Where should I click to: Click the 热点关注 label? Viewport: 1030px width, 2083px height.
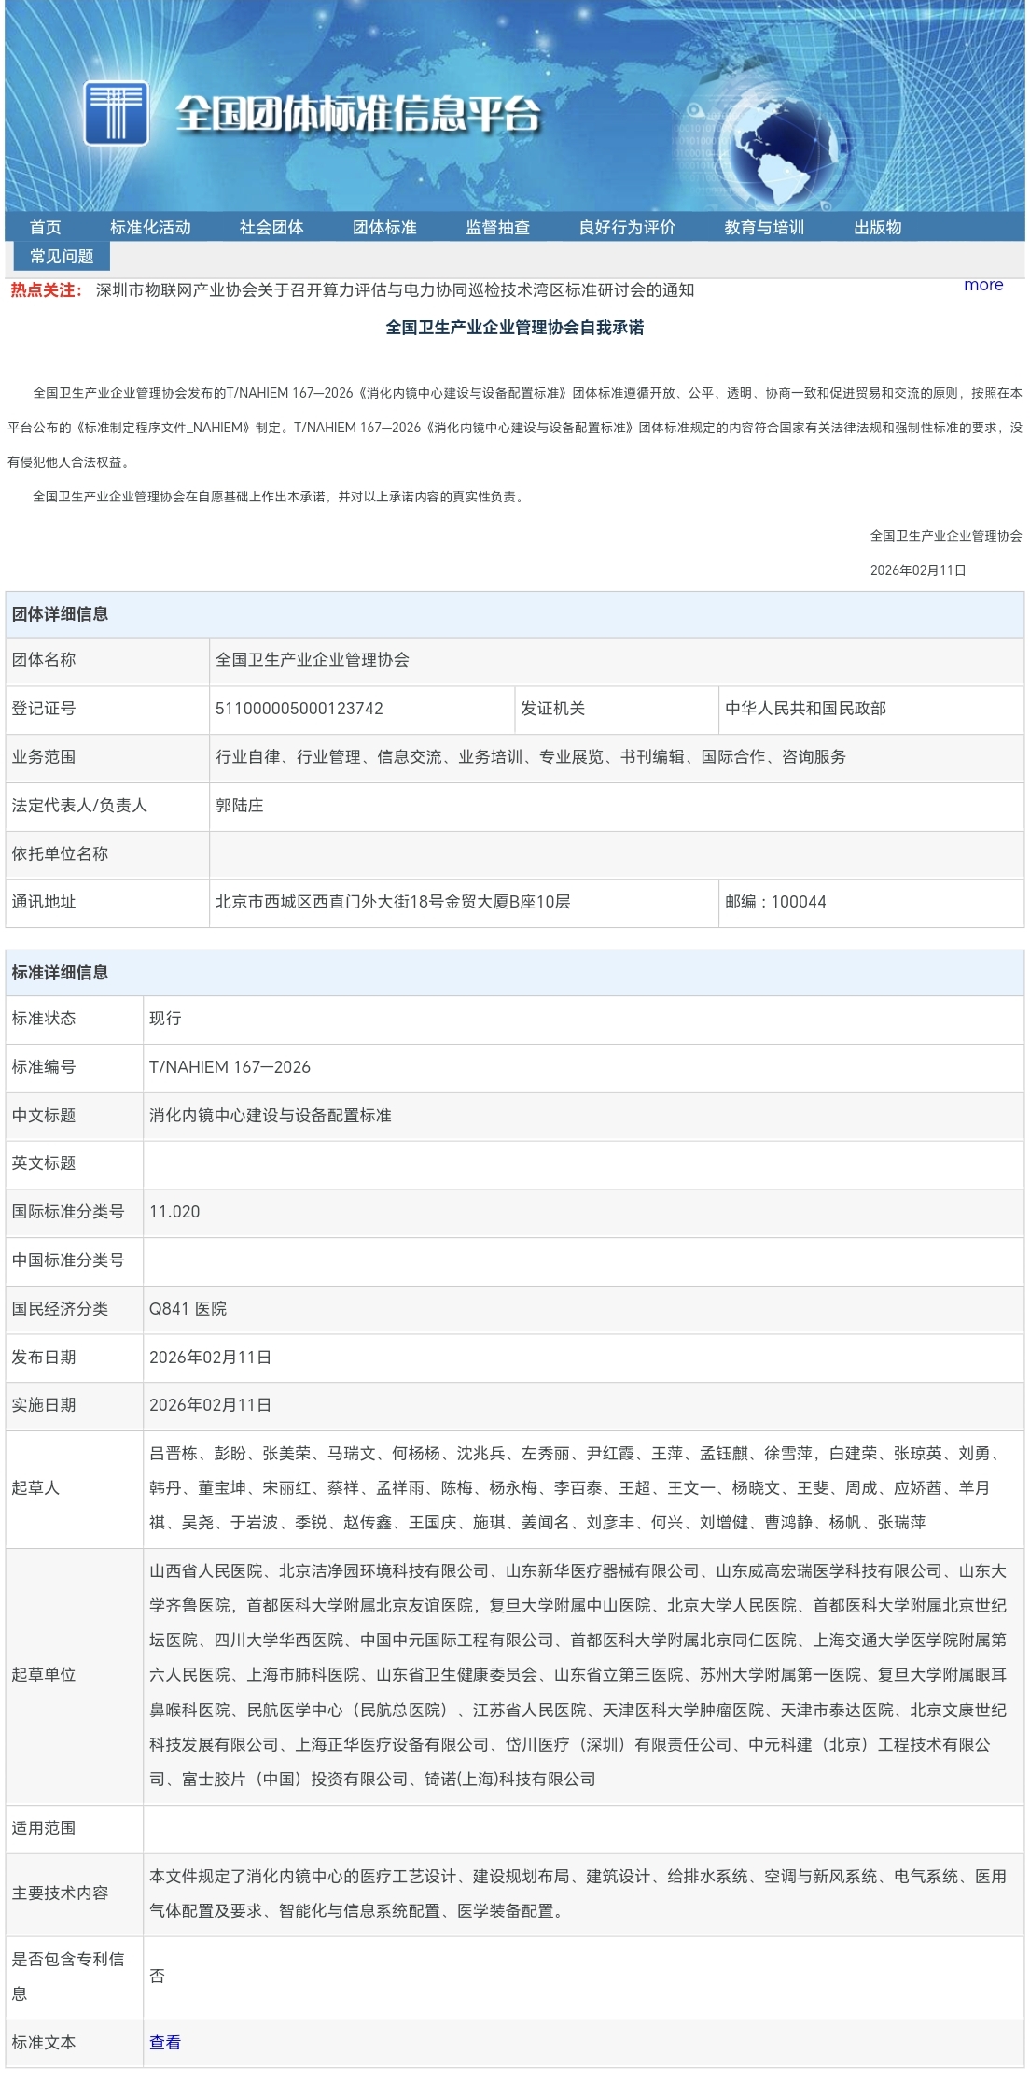(x=47, y=290)
